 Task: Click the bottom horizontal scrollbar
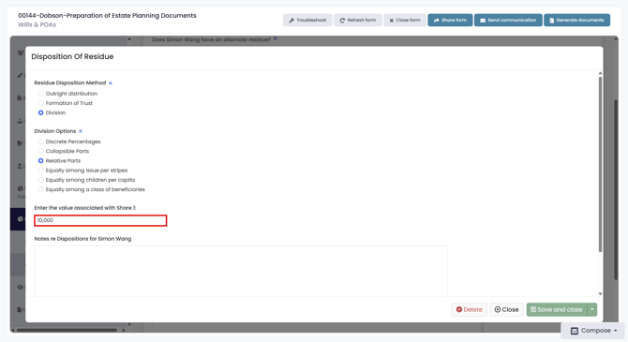[67, 330]
